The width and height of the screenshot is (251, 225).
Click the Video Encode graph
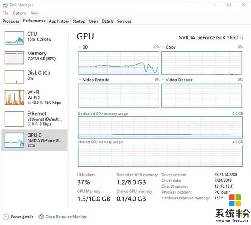point(119,96)
